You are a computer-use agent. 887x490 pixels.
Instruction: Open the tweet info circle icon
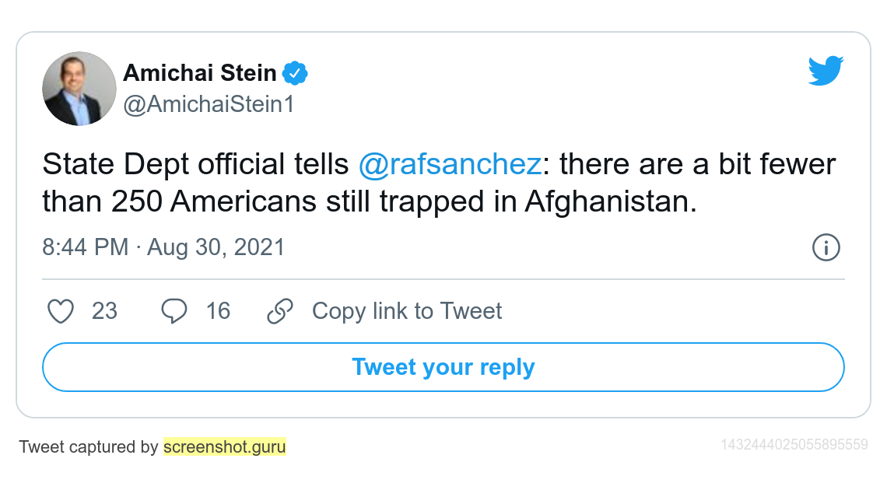(x=826, y=247)
